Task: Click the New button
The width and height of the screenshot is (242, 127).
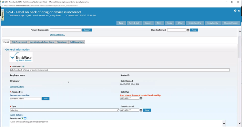Action: [x=159, y=23]
